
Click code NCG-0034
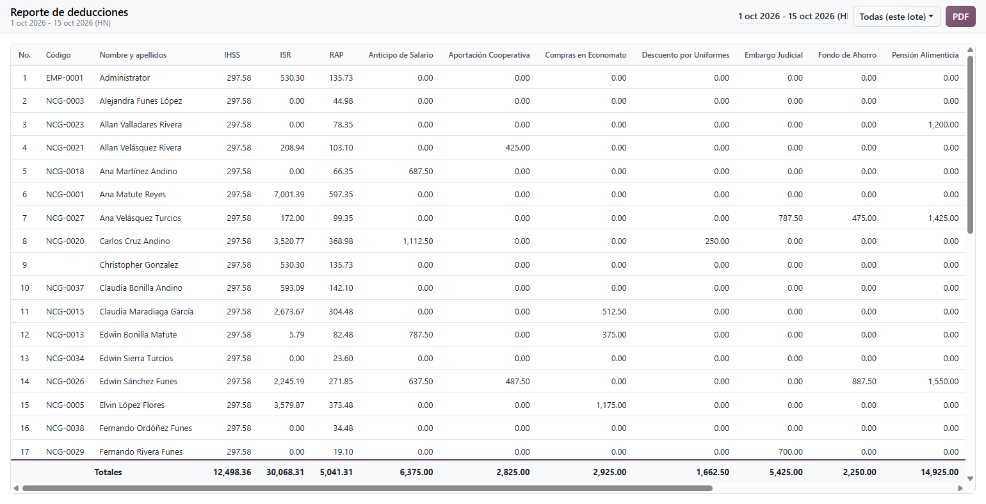[x=65, y=358]
